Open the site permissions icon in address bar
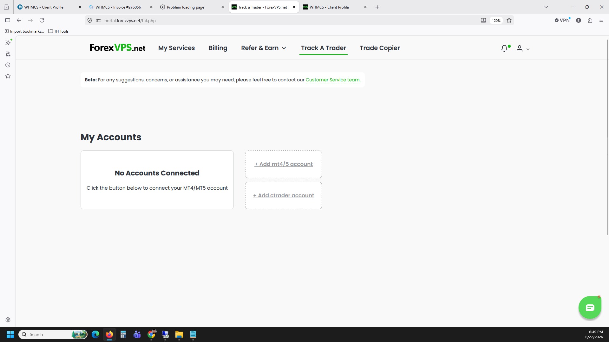 tap(99, 20)
